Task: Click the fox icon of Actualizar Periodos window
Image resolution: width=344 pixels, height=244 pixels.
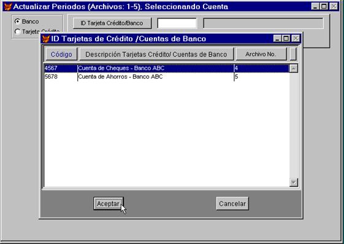Action: [8, 7]
